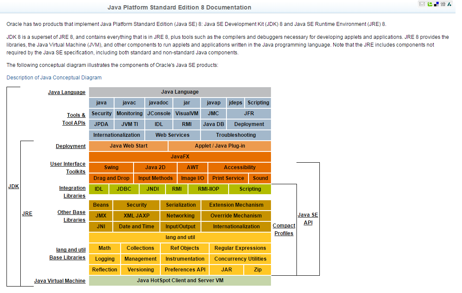
Task: Open the Beans cell
Action: [x=101, y=205]
